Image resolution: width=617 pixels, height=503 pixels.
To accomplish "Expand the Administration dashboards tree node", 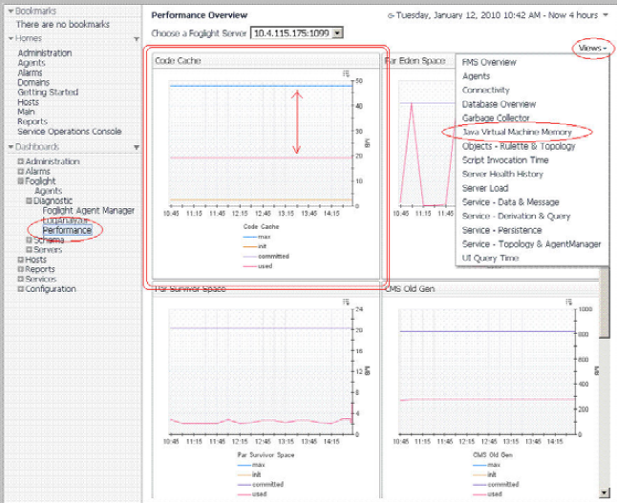I will (21, 162).
